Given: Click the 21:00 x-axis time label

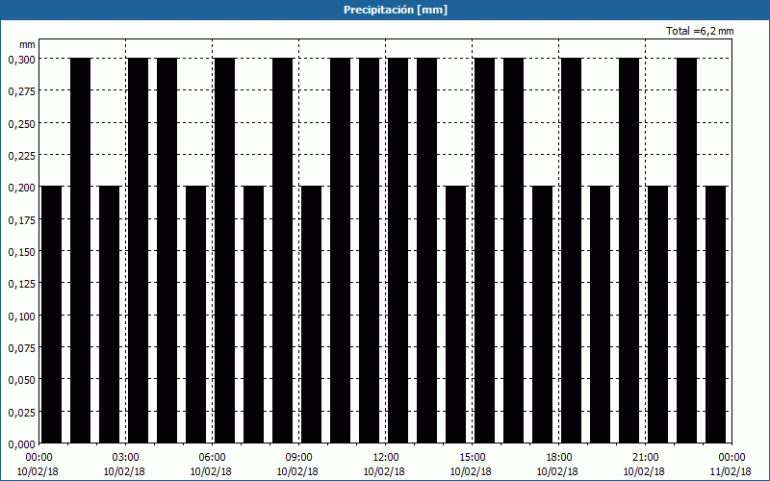Looking at the screenshot, I should coord(645,458).
